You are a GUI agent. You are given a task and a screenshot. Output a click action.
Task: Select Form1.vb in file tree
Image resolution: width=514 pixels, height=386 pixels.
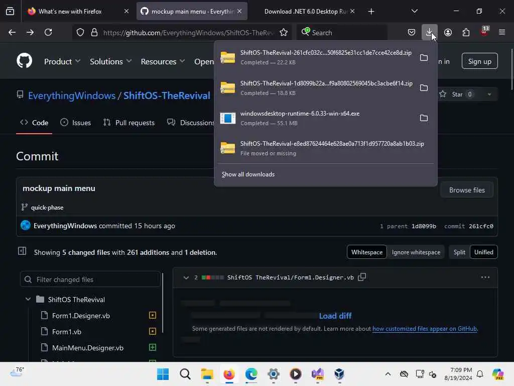click(67, 332)
